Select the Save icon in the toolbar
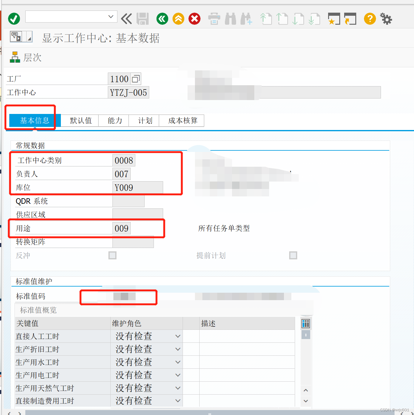The width and height of the screenshot is (414, 415). pyautogui.click(x=142, y=19)
